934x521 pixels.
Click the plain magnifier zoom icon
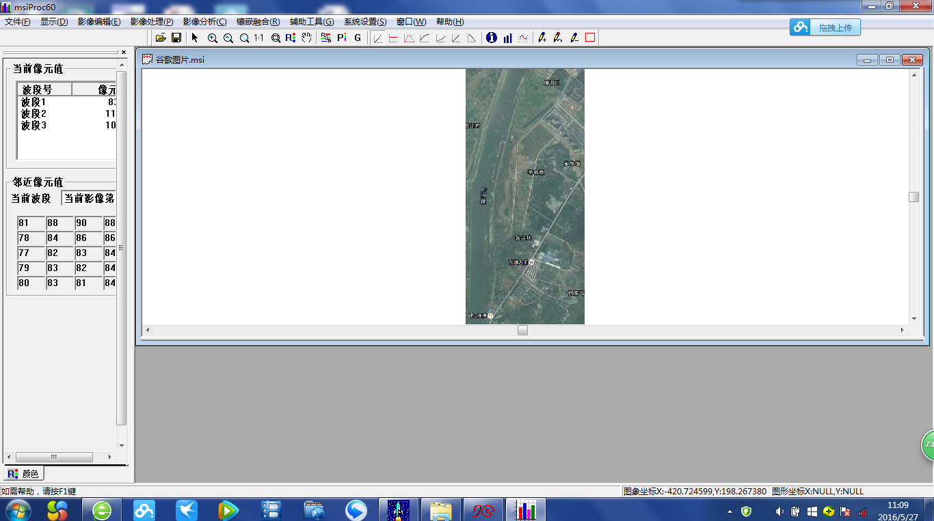point(244,38)
